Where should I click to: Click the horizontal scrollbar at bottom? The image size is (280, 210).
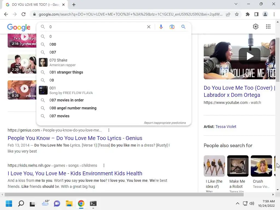[x=124, y=194]
